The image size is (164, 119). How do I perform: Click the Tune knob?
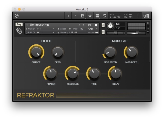(110, 26)
